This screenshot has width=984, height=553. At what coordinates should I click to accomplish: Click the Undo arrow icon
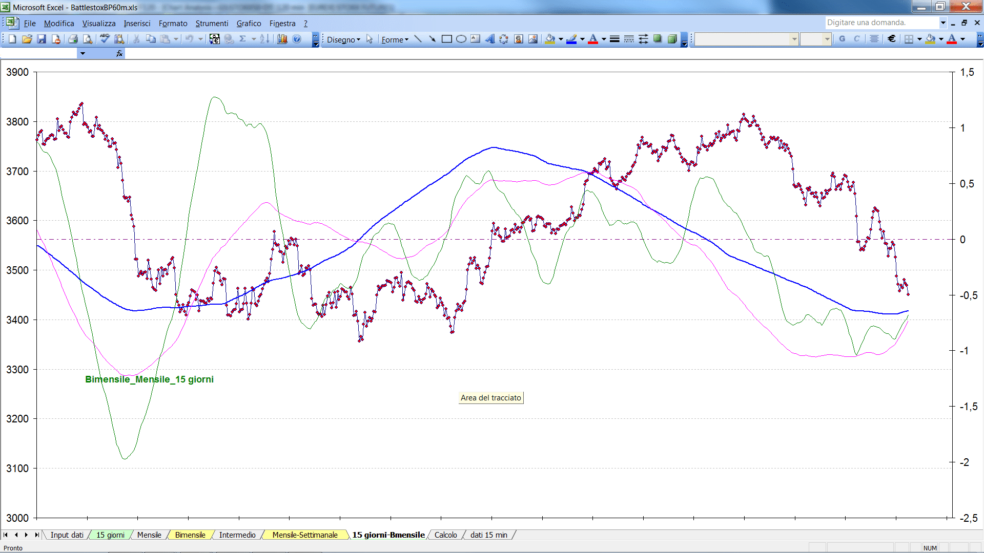tap(189, 39)
